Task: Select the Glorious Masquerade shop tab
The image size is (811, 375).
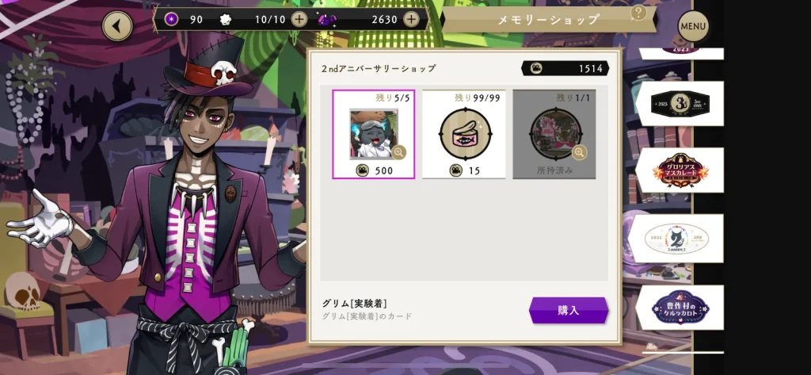Action: (x=679, y=170)
